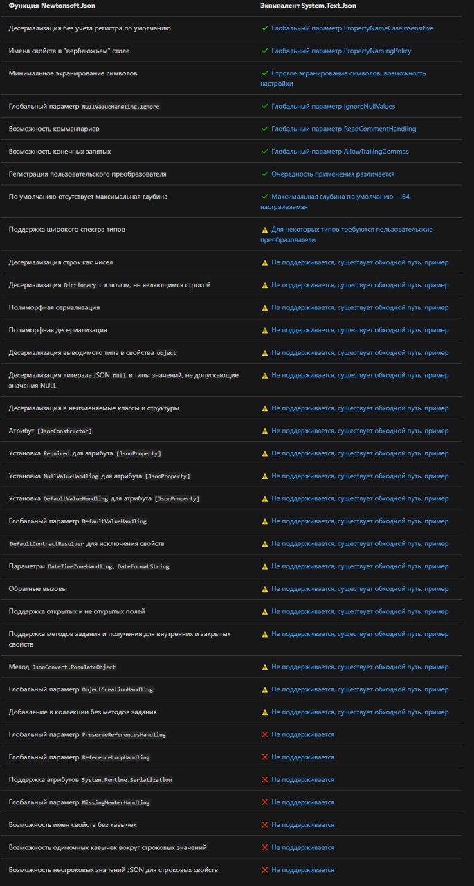Open the IgnoreNullValues global parameter link

(x=334, y=106)
